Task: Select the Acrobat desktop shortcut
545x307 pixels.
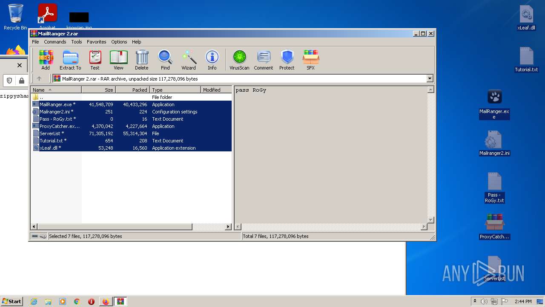Action: pyautogui.click(x=48, y=17)
